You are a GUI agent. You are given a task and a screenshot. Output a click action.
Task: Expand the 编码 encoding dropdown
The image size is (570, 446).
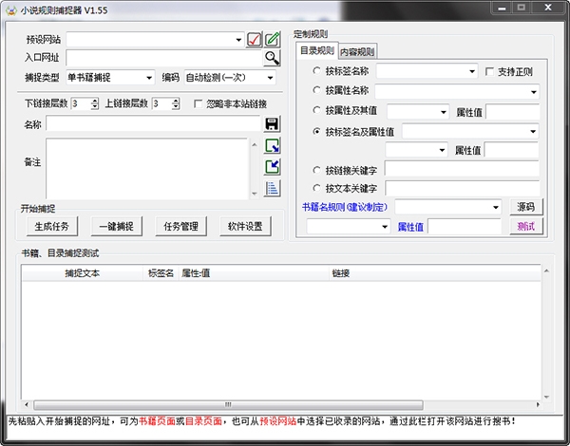(x=271, y=78)
